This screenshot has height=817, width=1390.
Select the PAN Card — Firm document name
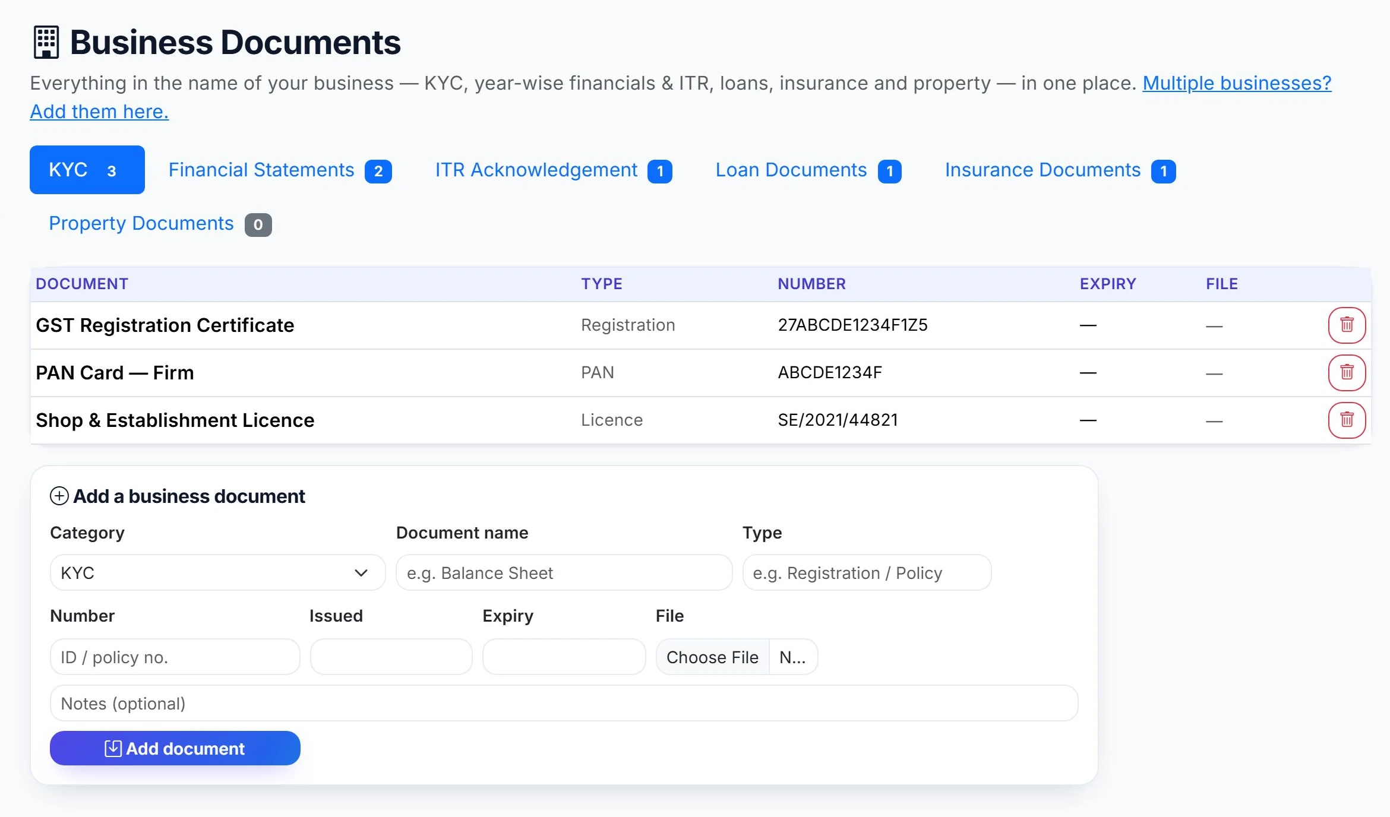click(x=115, y=373)
